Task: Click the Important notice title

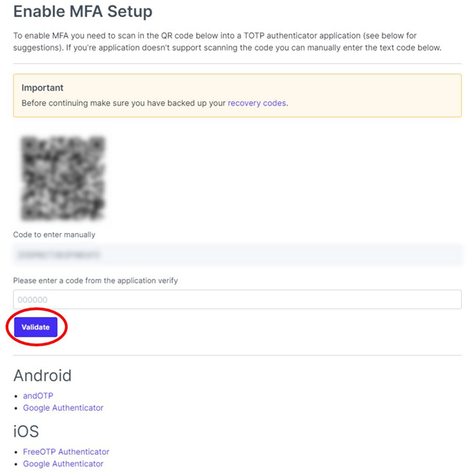Action: (x=43, y=88)
